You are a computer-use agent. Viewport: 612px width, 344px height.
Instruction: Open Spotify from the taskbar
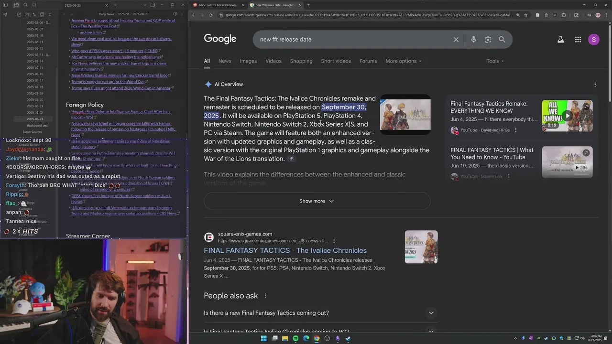(x=295, y=338)
